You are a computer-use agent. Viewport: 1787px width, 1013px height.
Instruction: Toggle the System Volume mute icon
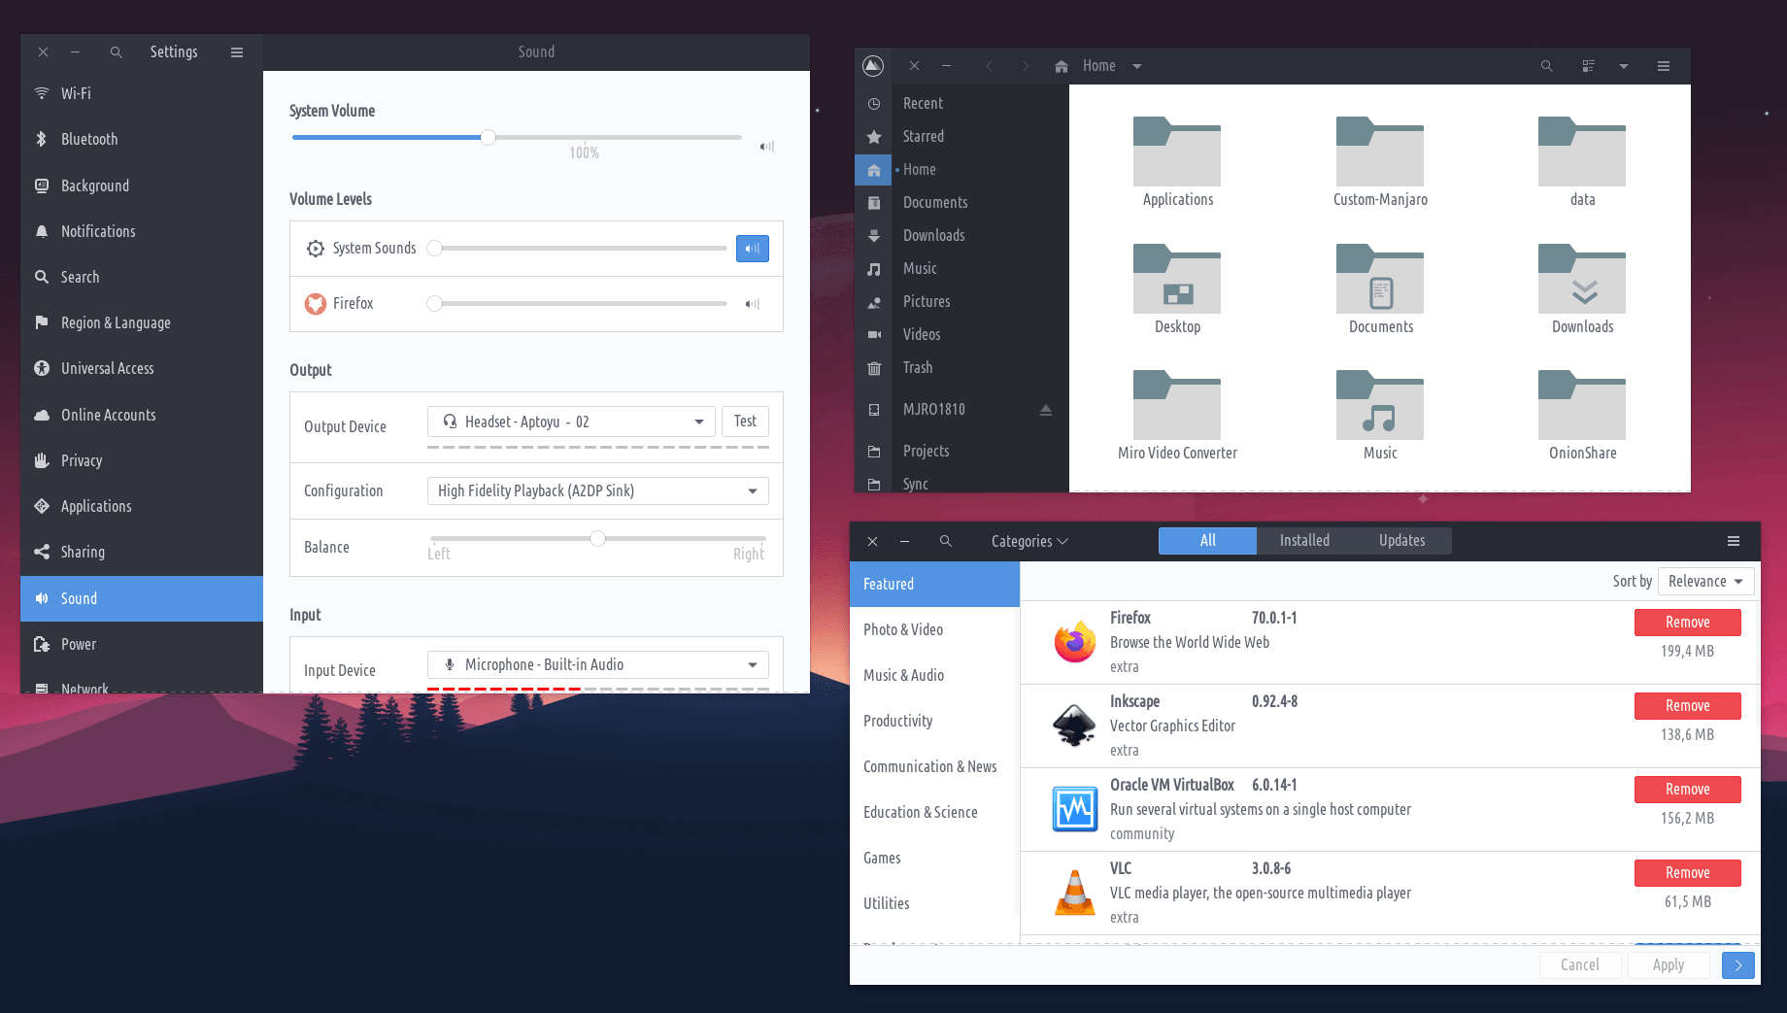[x=766, y=147]
